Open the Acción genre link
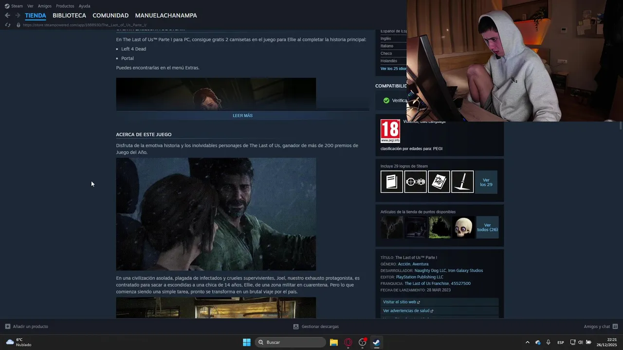Viewport: 623px width, 350px height. coord(404,264)
